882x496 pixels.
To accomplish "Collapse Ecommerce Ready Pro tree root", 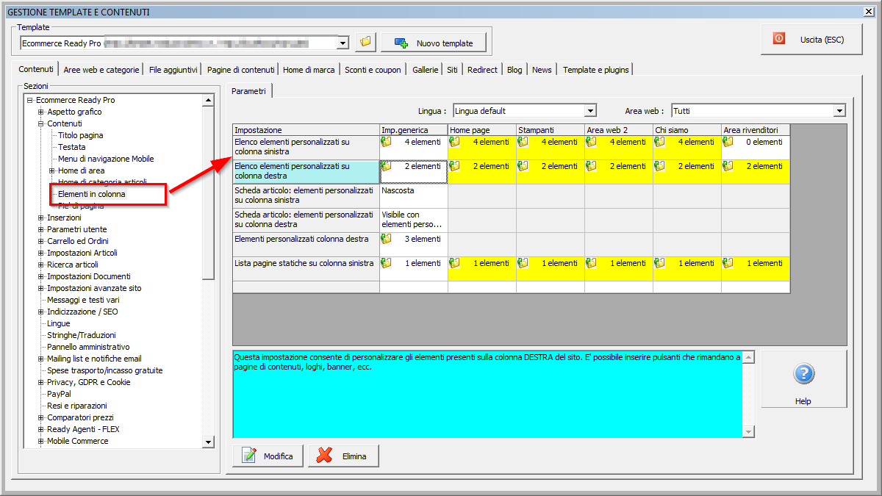I will [x=30, y=100].
